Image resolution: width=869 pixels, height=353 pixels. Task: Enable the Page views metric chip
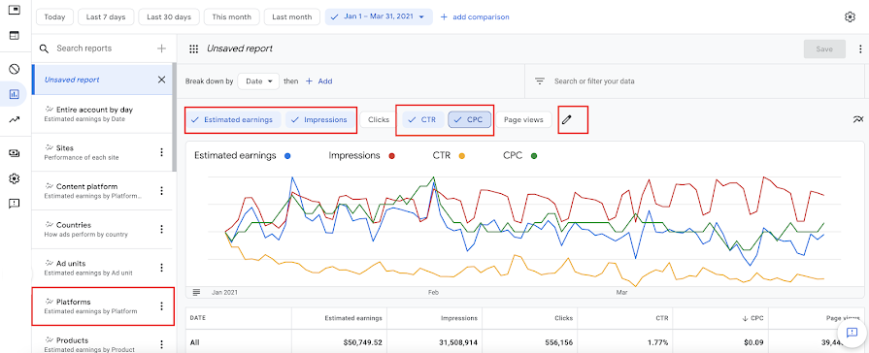click(x=523, y=119)
